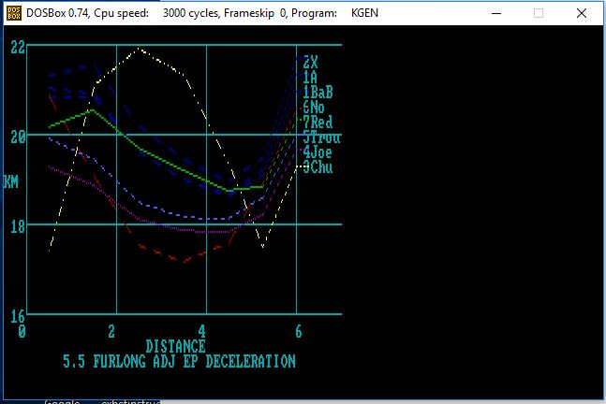The width and height of the screenshot is (606, 404).
Task: Click the 5.5 FURLONG ADJ EP DECELERATION title
Action: click(x=179, y=361)
